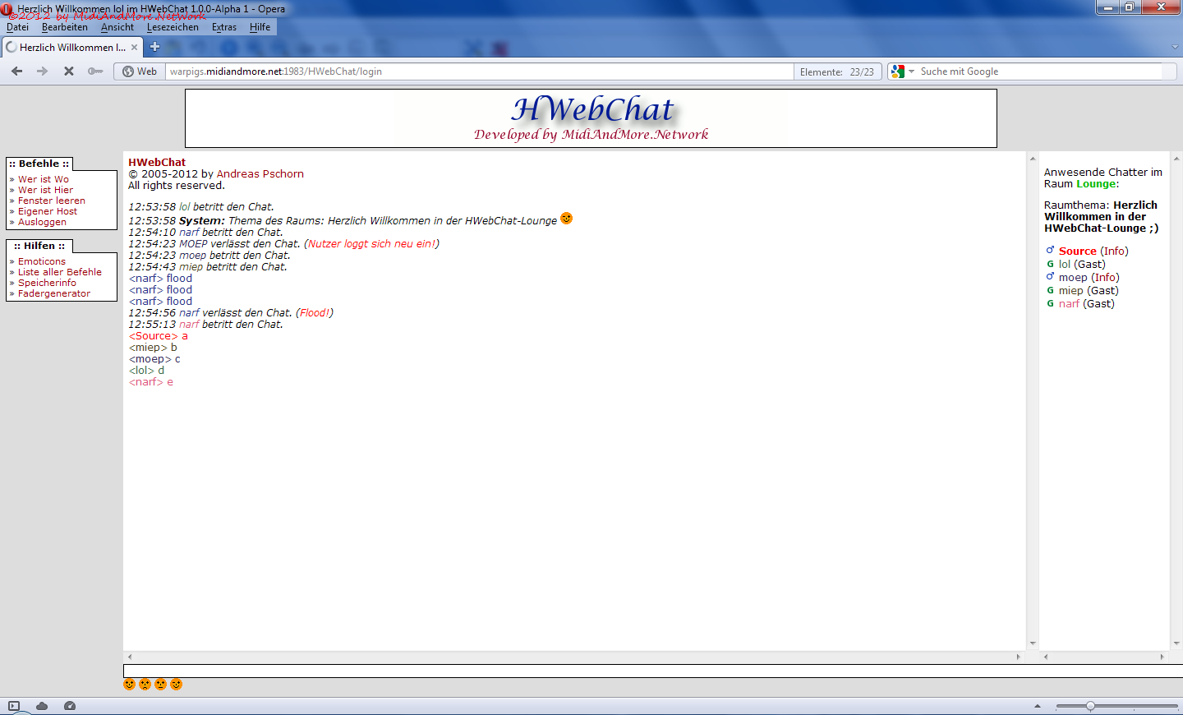
Task: Insert the sad face emoticon
Action: [x=145, y=684]
